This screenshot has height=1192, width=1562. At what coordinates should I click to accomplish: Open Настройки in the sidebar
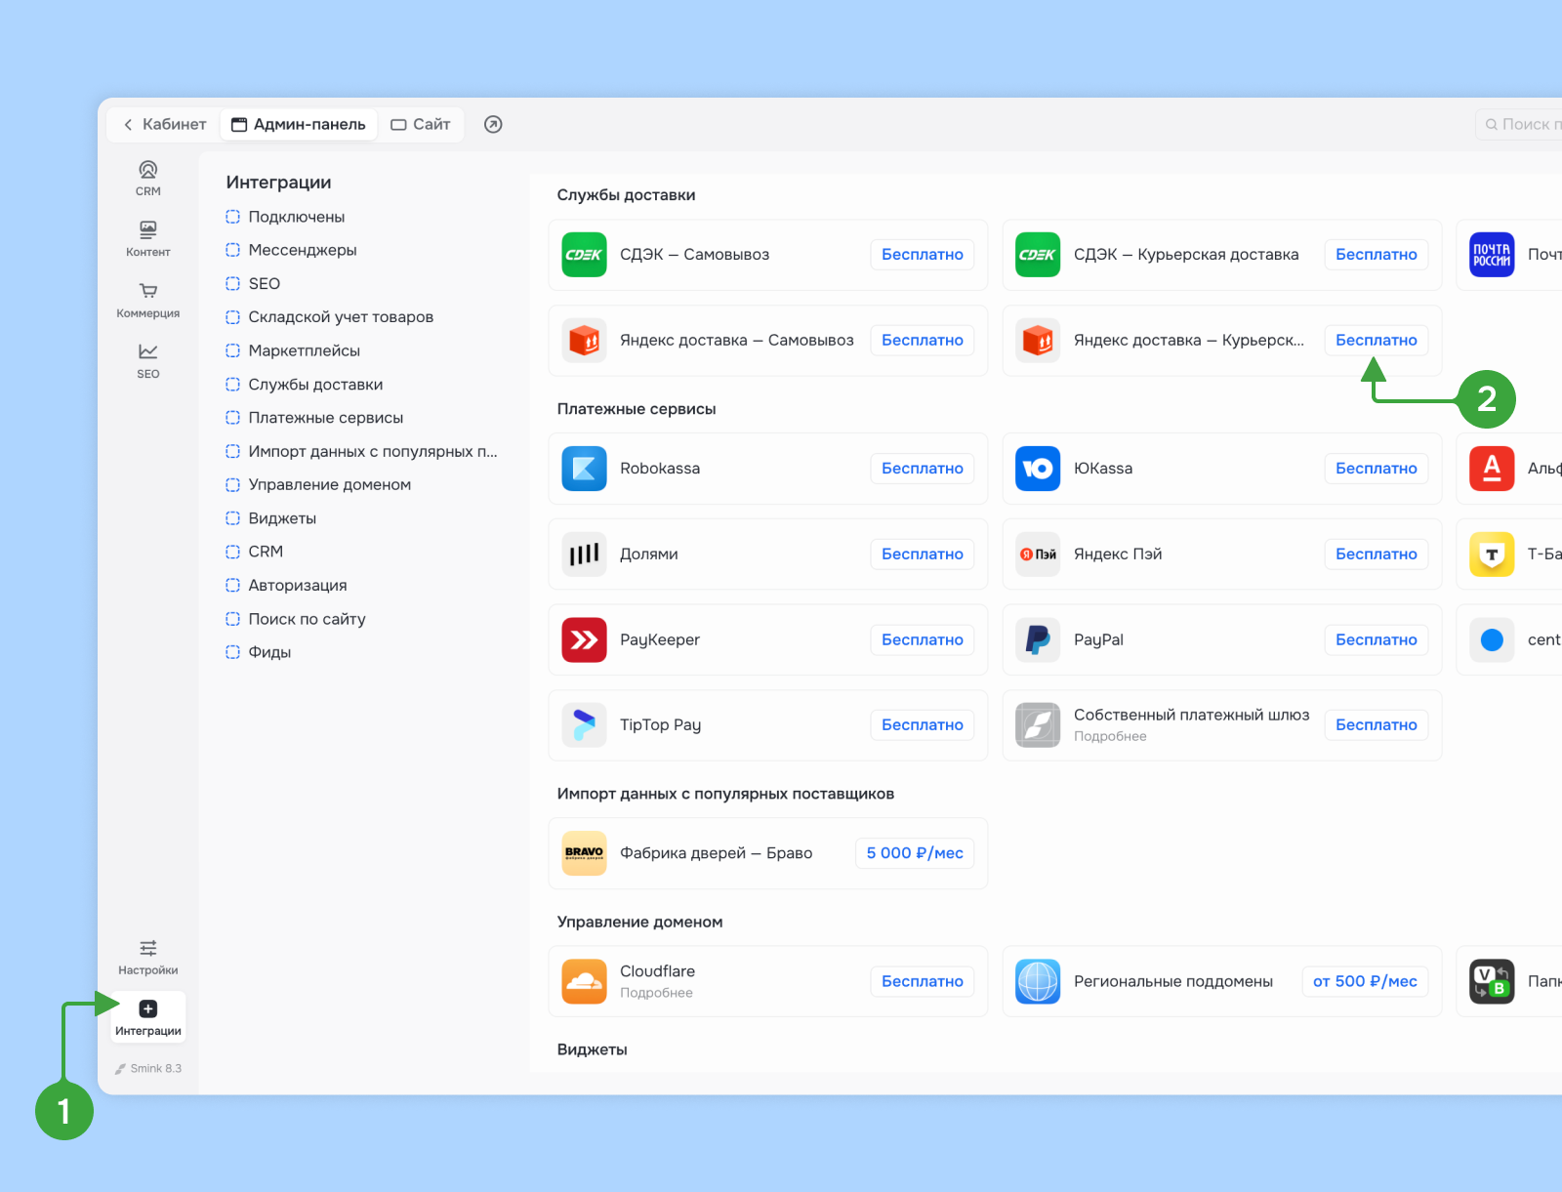tap(148, 958)
